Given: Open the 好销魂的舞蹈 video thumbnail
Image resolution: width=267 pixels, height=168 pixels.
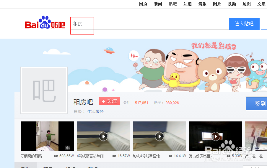Looking at the screenshot, I should pos(47,136).
